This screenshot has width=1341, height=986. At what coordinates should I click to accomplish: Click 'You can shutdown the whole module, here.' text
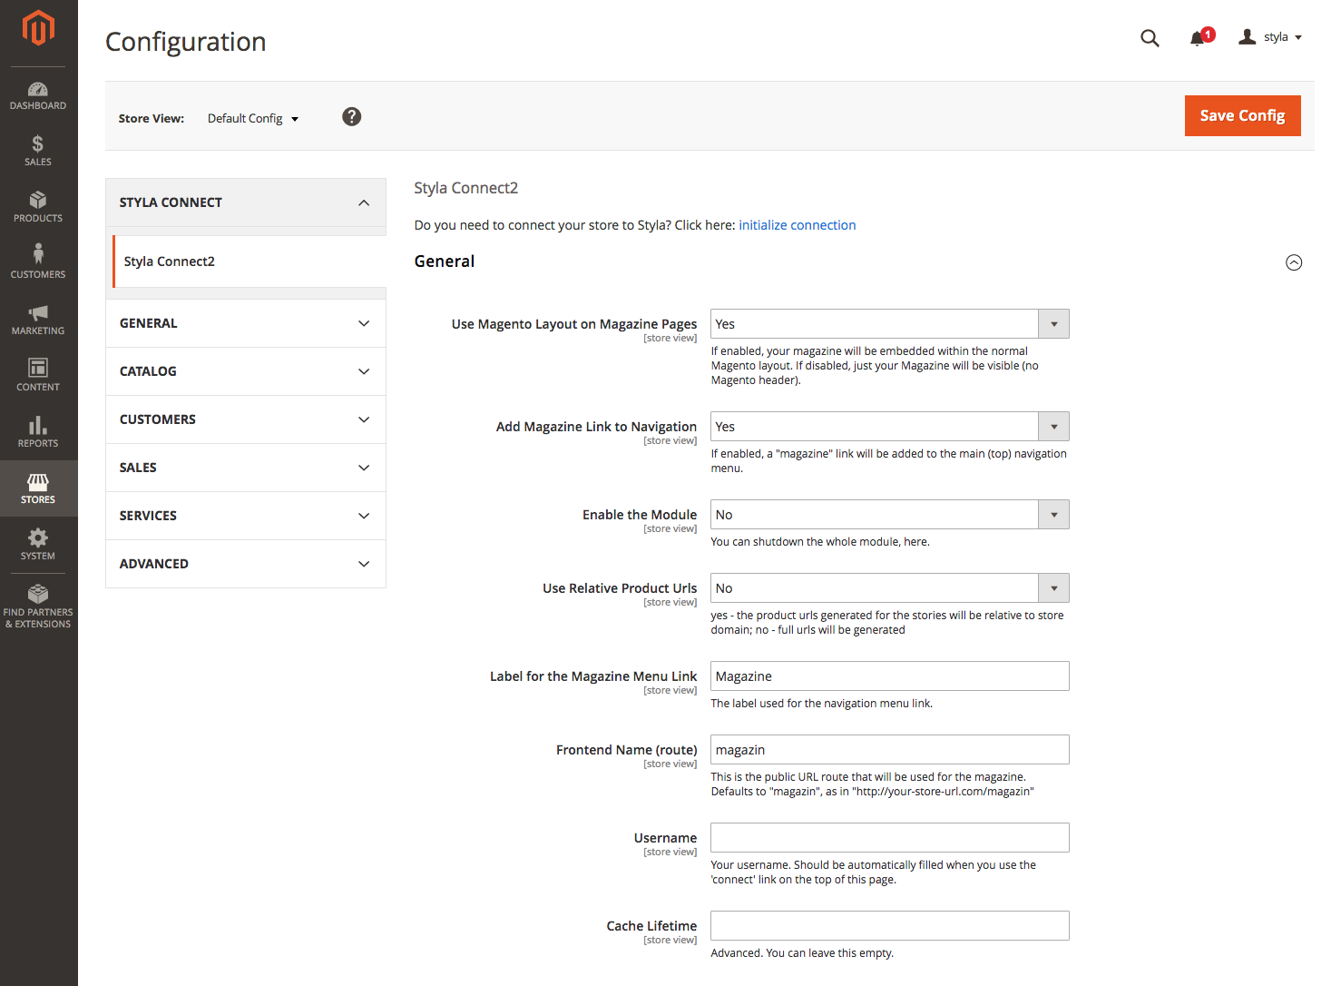tap(820, 542)
